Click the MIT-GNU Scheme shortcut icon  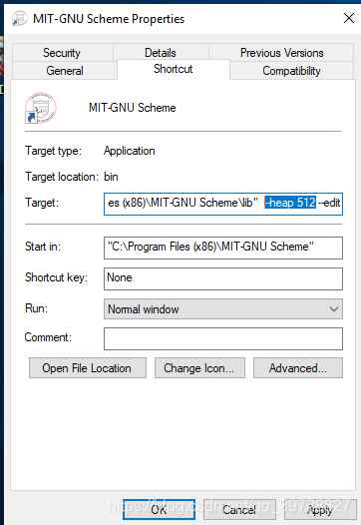(x=41, y=108)
